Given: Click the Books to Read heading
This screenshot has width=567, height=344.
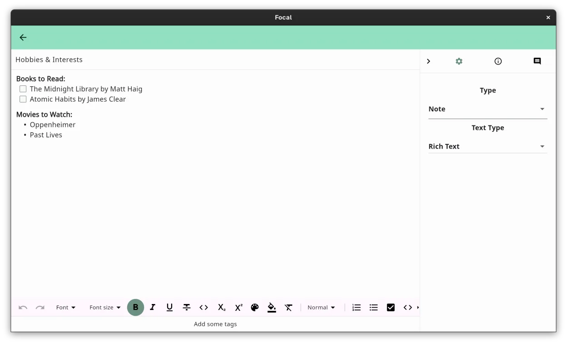Looking at the screenshot, I should pos(41,79).
